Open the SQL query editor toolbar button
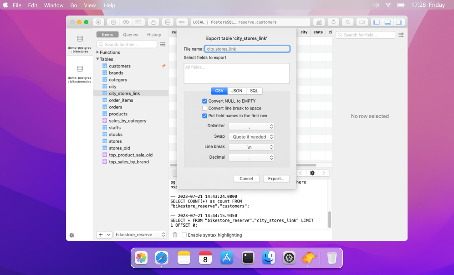 [182, 22]
